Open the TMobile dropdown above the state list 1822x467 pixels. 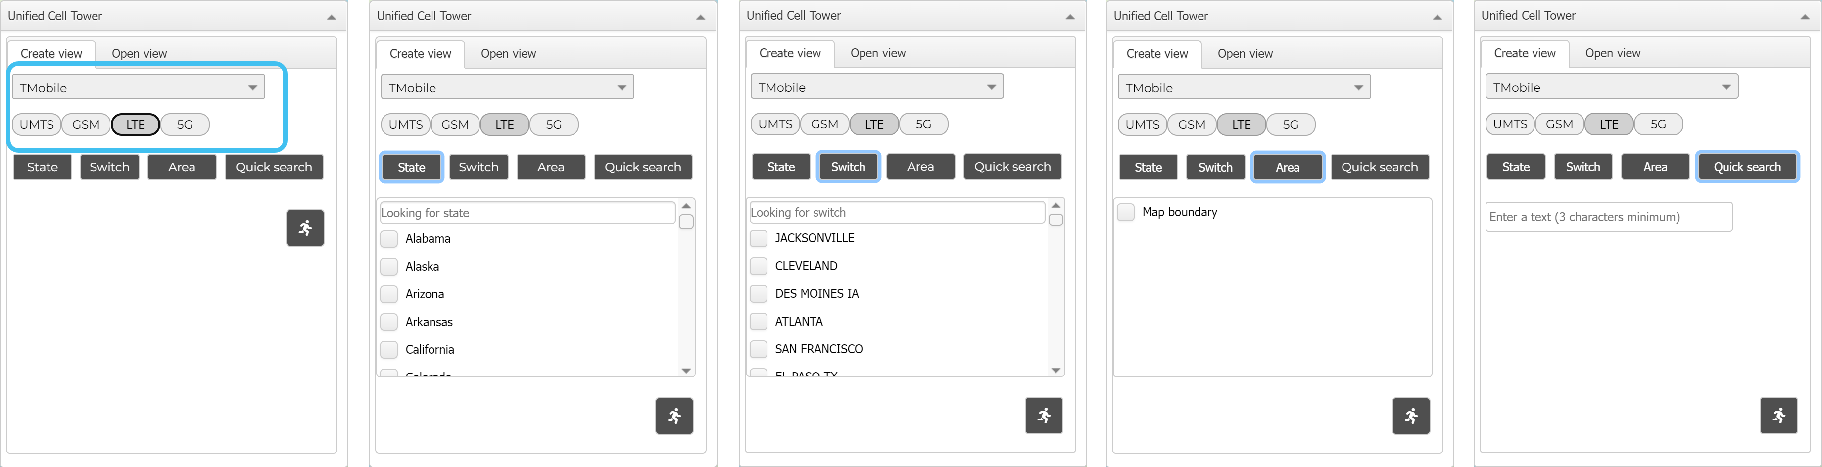[507, 88]
